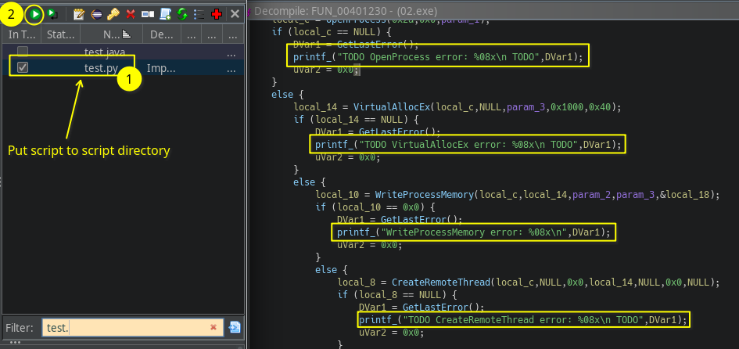Close the Script Manager panel
Image resolution: width=739 pixels, height=349 pixels.
click(235, 15)
